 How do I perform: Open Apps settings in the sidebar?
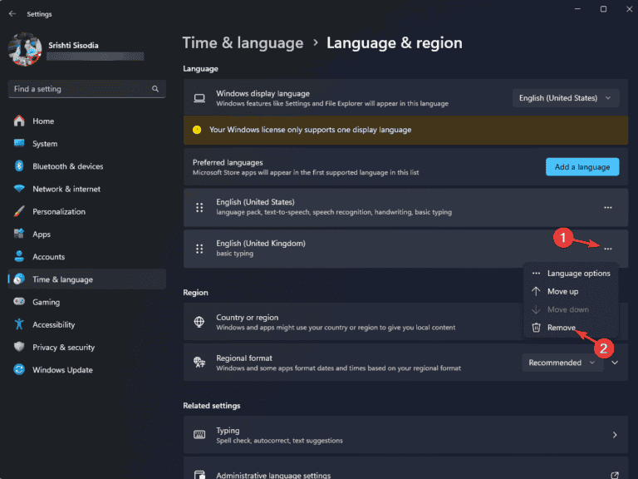tap(86, 235)
